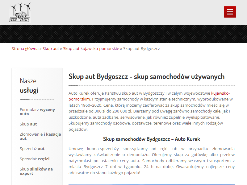Open Formularz wyceny auta in sidebar
247x185 pixels.
pyautogui.click(x=37, y=112)
